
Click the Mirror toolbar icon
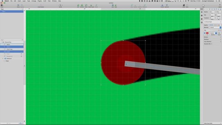184,6
